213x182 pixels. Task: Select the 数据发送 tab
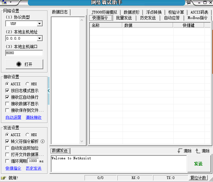click(60, 151)
